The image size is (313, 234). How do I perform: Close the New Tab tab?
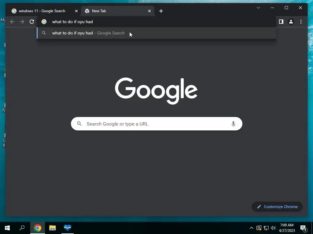click(x=149, y=11)
